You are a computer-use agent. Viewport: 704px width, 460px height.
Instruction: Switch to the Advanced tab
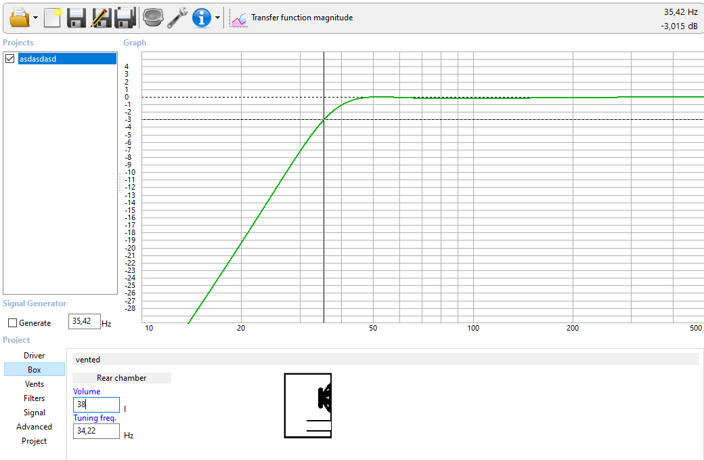(x=34, y=427)
